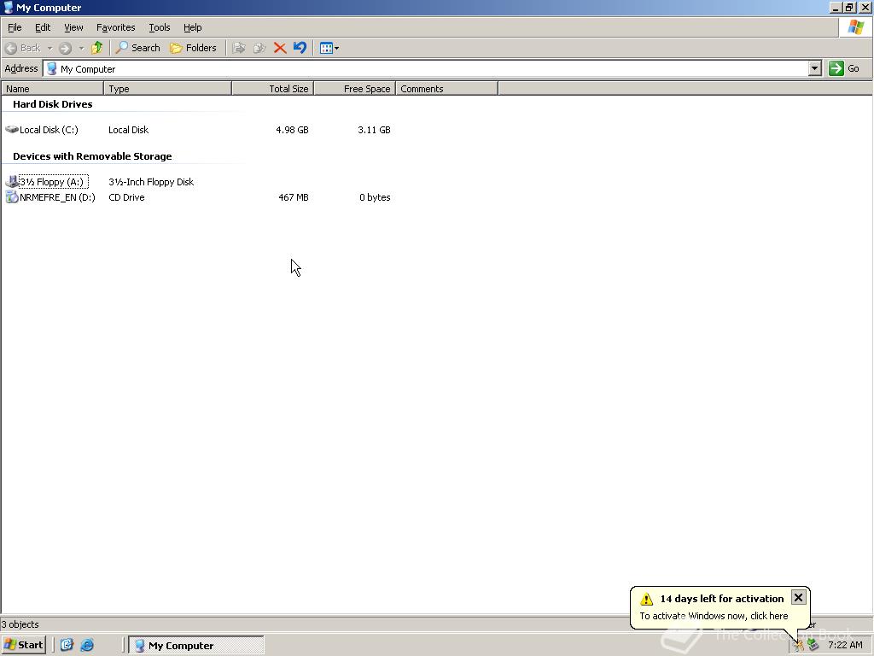Viewport: 874px width, 656px height.
Task: Click the Local Disk type cell
Action: click(128, 130)
